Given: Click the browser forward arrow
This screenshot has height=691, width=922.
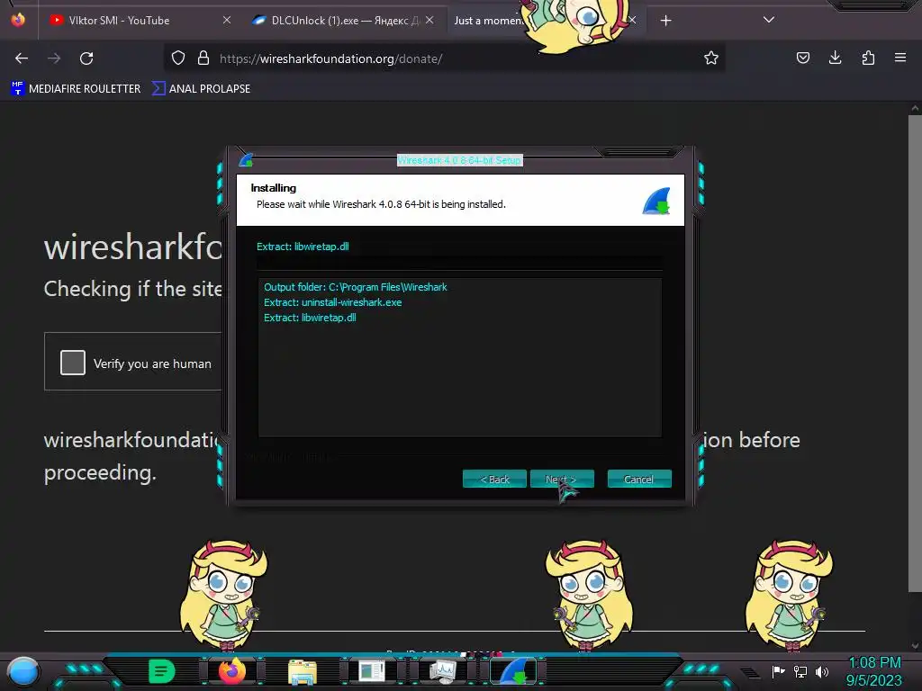Looking at the screenshot, I should (x=54, y=58).
